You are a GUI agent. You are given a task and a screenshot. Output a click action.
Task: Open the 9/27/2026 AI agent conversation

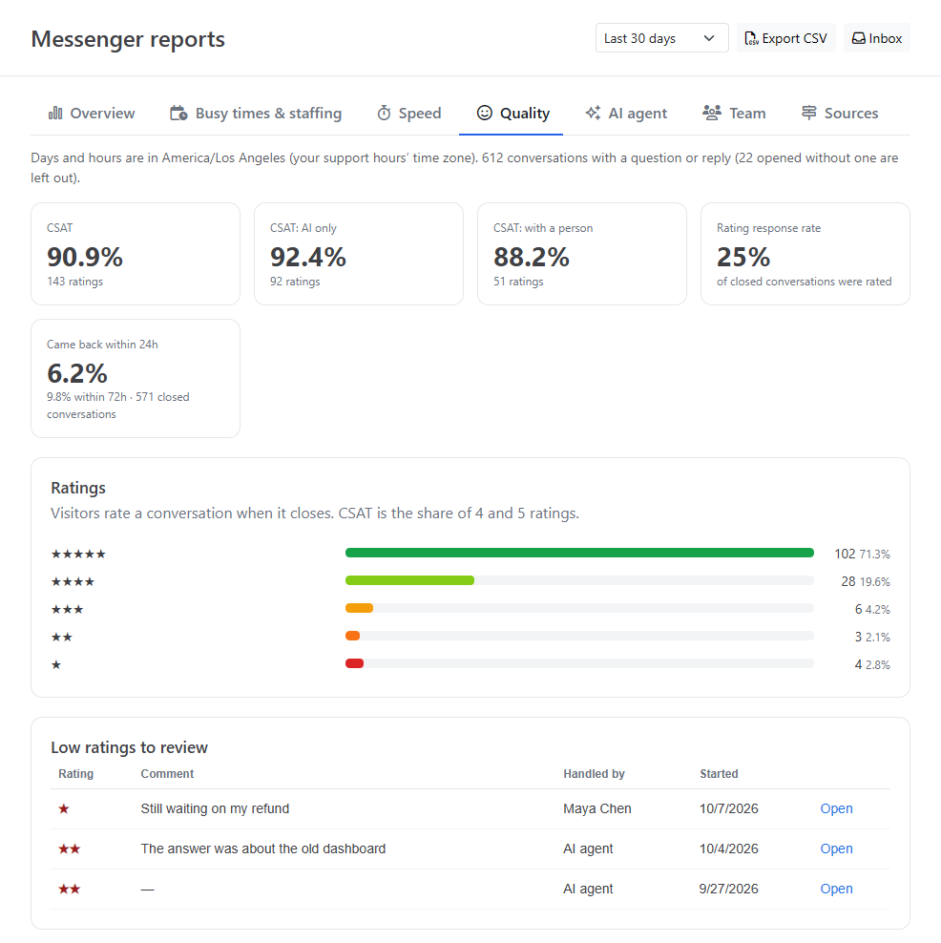pyautogui.click(x=836, y=889)
